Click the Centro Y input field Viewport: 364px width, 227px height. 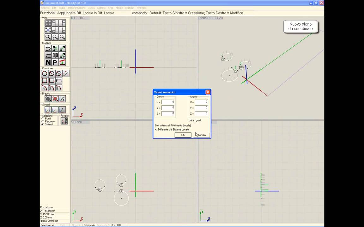(168, 108)
